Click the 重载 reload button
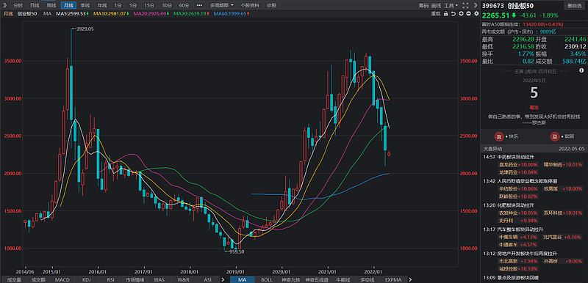The height and width of the screenshot is (283, 588). (x=435, y=13)
